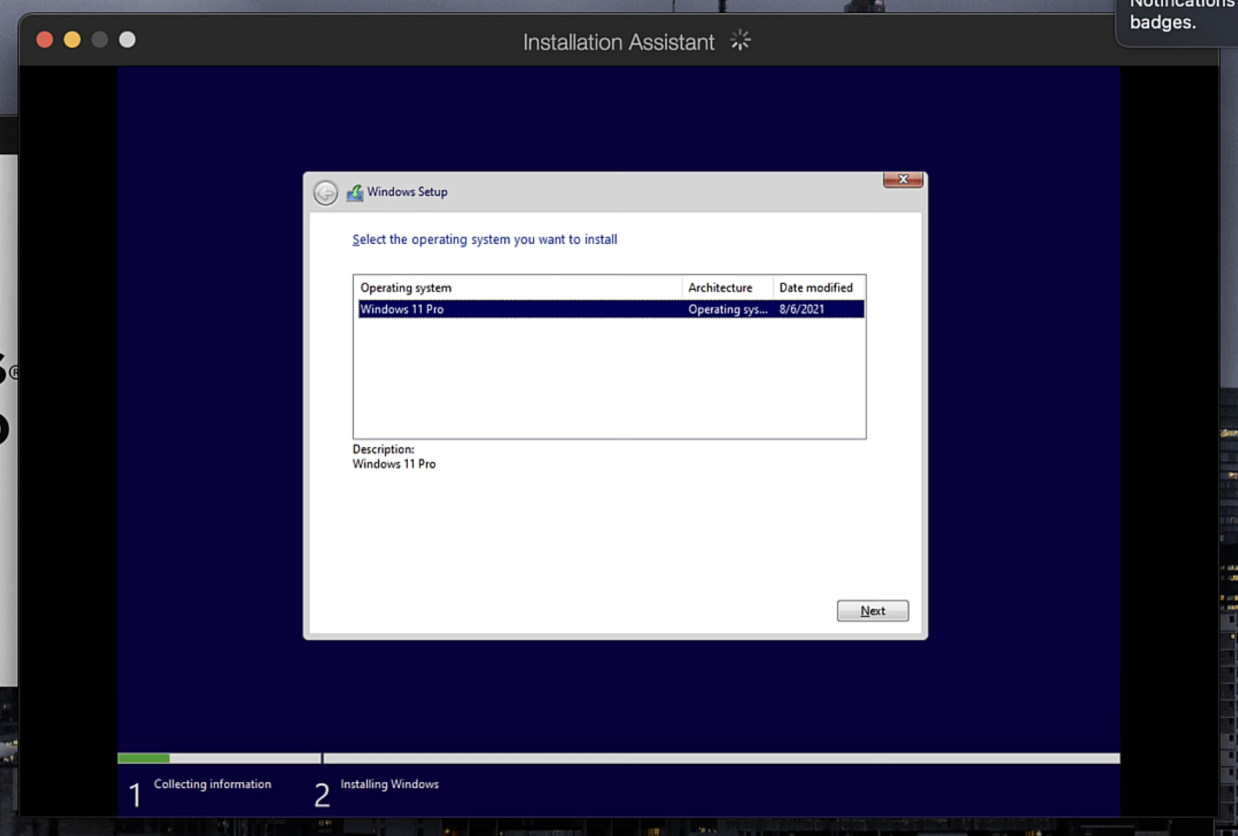Click the Select the operating system heading
The height and width of the screenshot is (836, 1238).
coord(484,240)
